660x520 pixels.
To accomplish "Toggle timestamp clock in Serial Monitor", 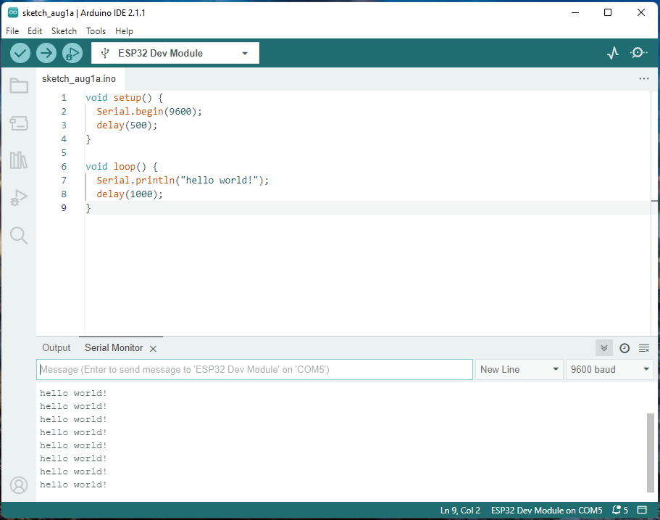I will [x=625, y=348].
